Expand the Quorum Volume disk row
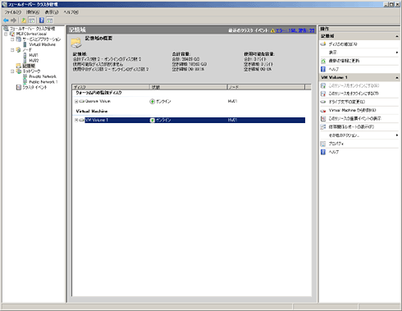Viewport: 402px width, 311px height. (76, 102)
